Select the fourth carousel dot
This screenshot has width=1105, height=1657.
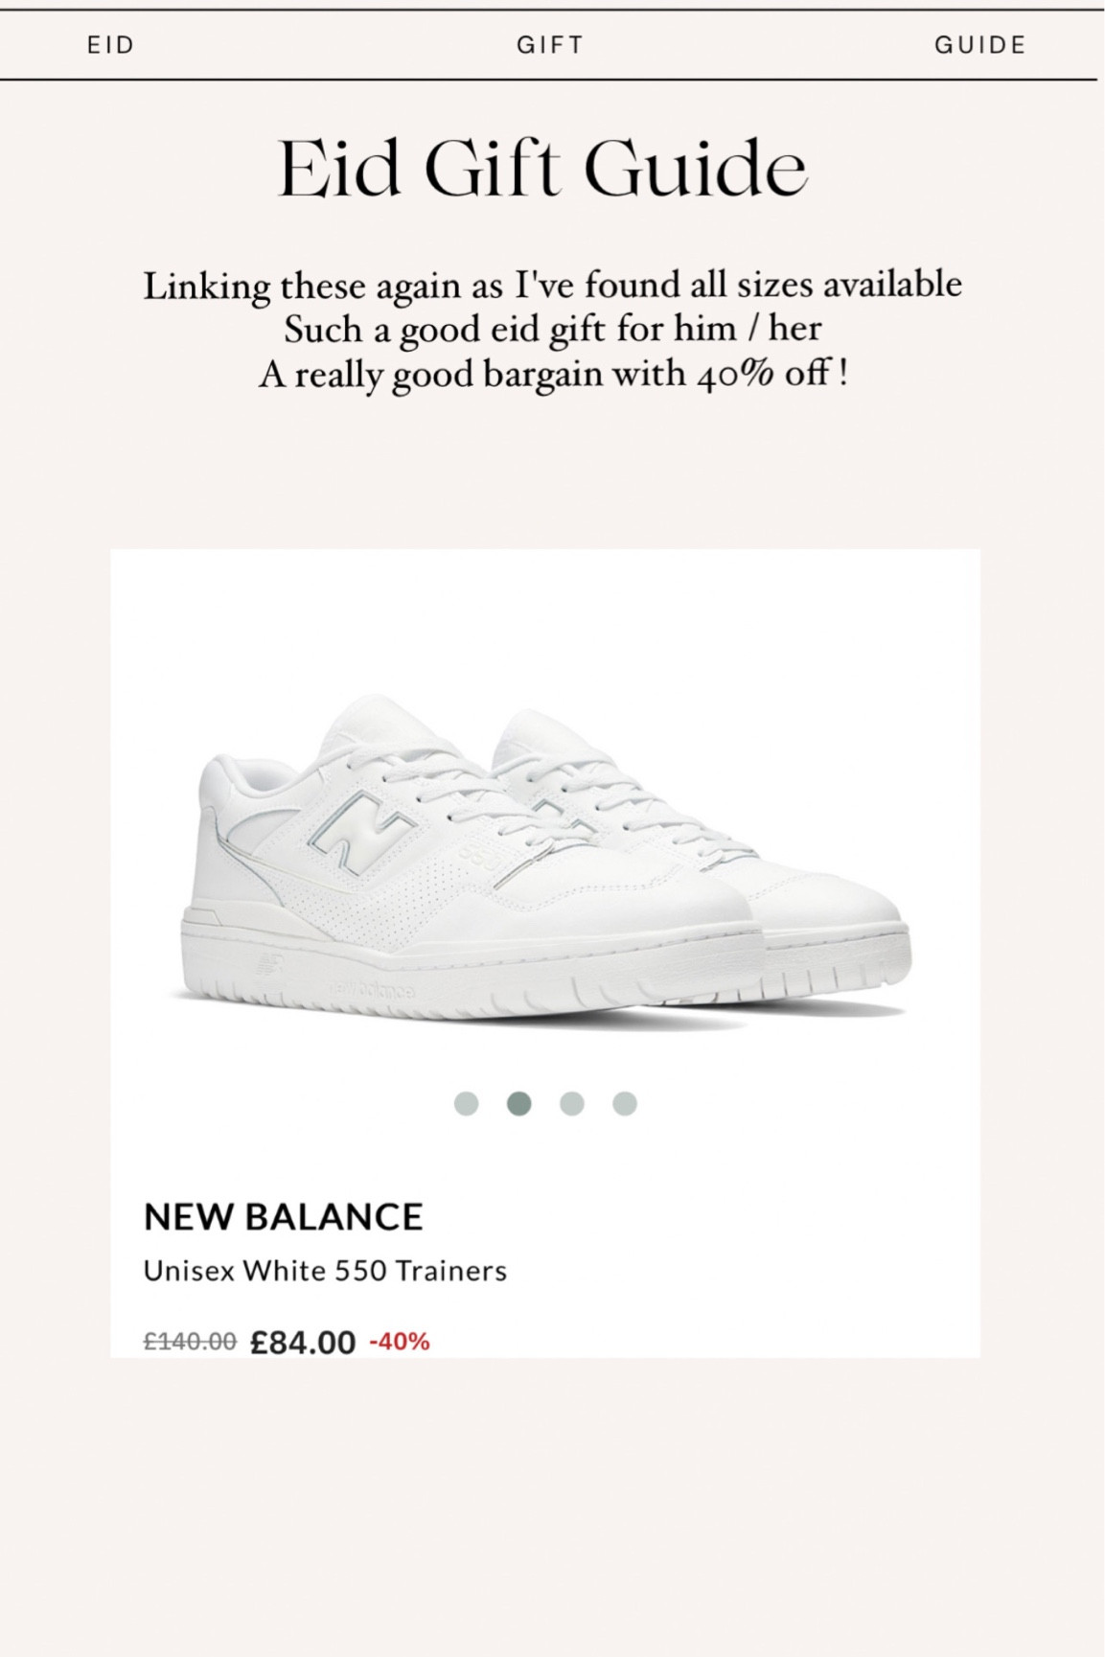click(625, 1105)
